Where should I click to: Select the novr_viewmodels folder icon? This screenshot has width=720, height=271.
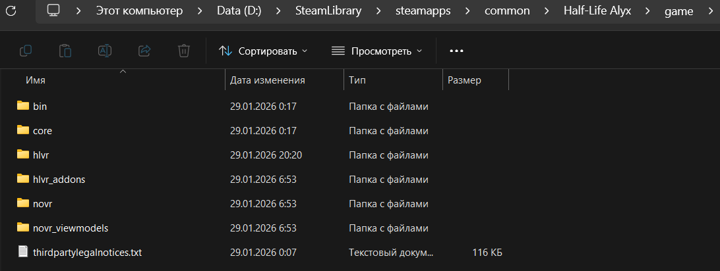click(23, 228)
